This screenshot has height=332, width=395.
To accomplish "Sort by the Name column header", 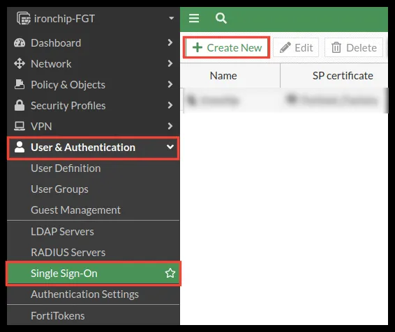I will click(230, 76).
